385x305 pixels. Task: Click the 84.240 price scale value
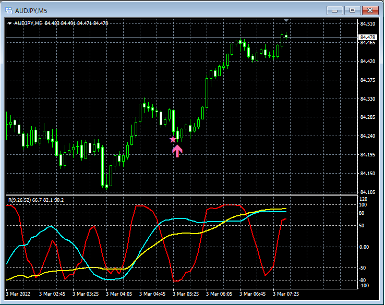point(368,136)
